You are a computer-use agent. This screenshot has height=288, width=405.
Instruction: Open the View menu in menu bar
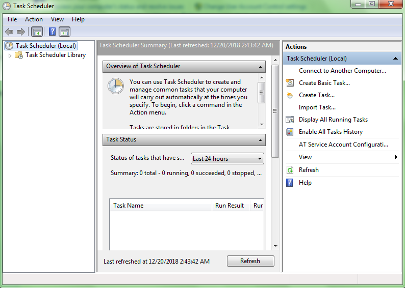(x=57, y=19)
